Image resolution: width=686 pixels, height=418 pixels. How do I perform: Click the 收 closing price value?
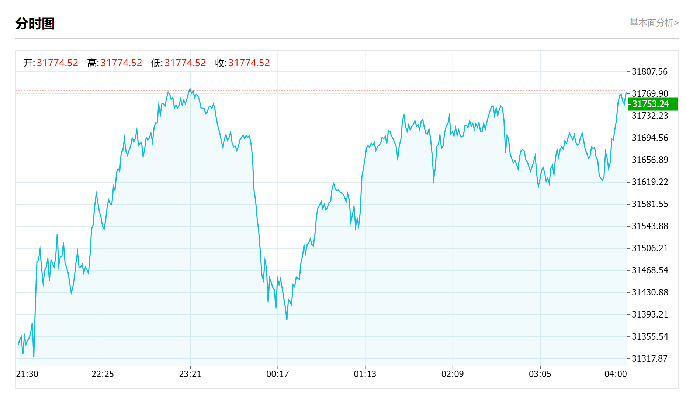[249, 63]
